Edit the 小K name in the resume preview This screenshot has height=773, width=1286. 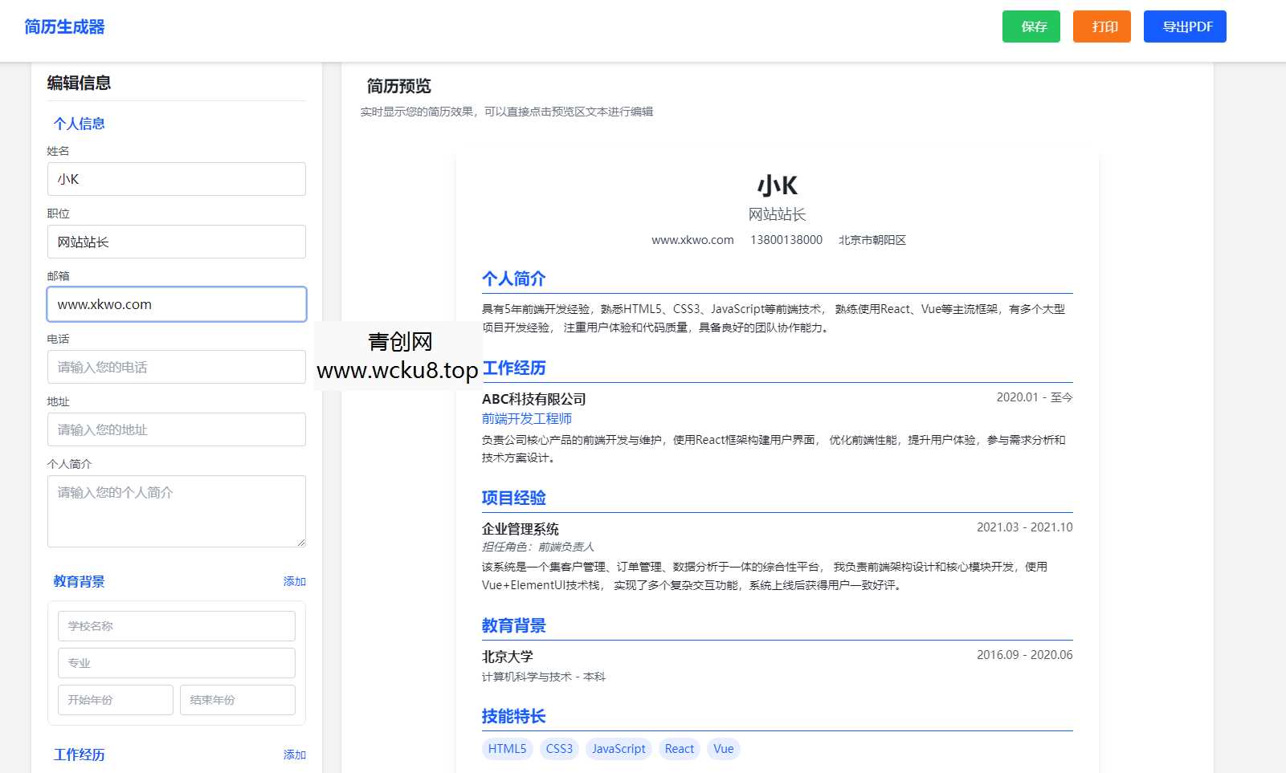(x=777, y=185)
